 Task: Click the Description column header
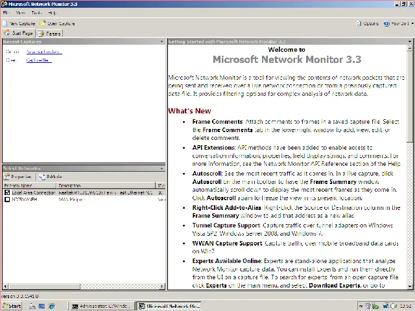tap(106, 185)
